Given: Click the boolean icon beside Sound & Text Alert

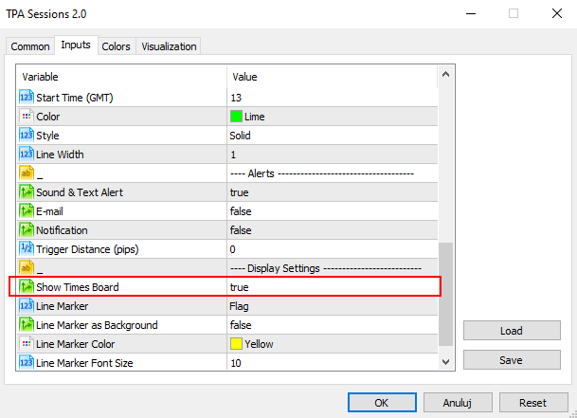Looking at the screenshot, I should coord(27,192).
